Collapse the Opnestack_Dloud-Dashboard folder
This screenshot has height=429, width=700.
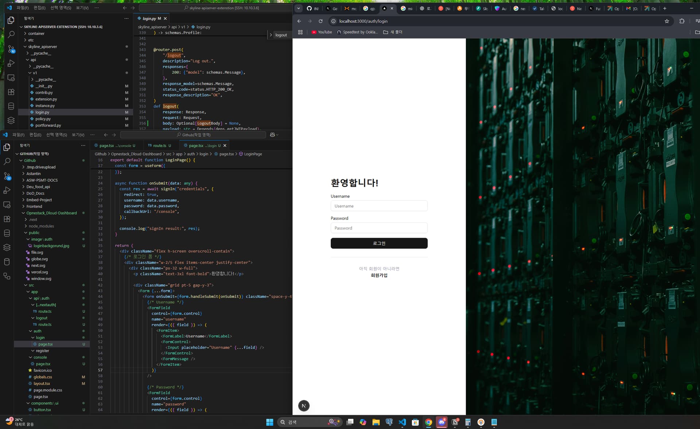(51, 213)
